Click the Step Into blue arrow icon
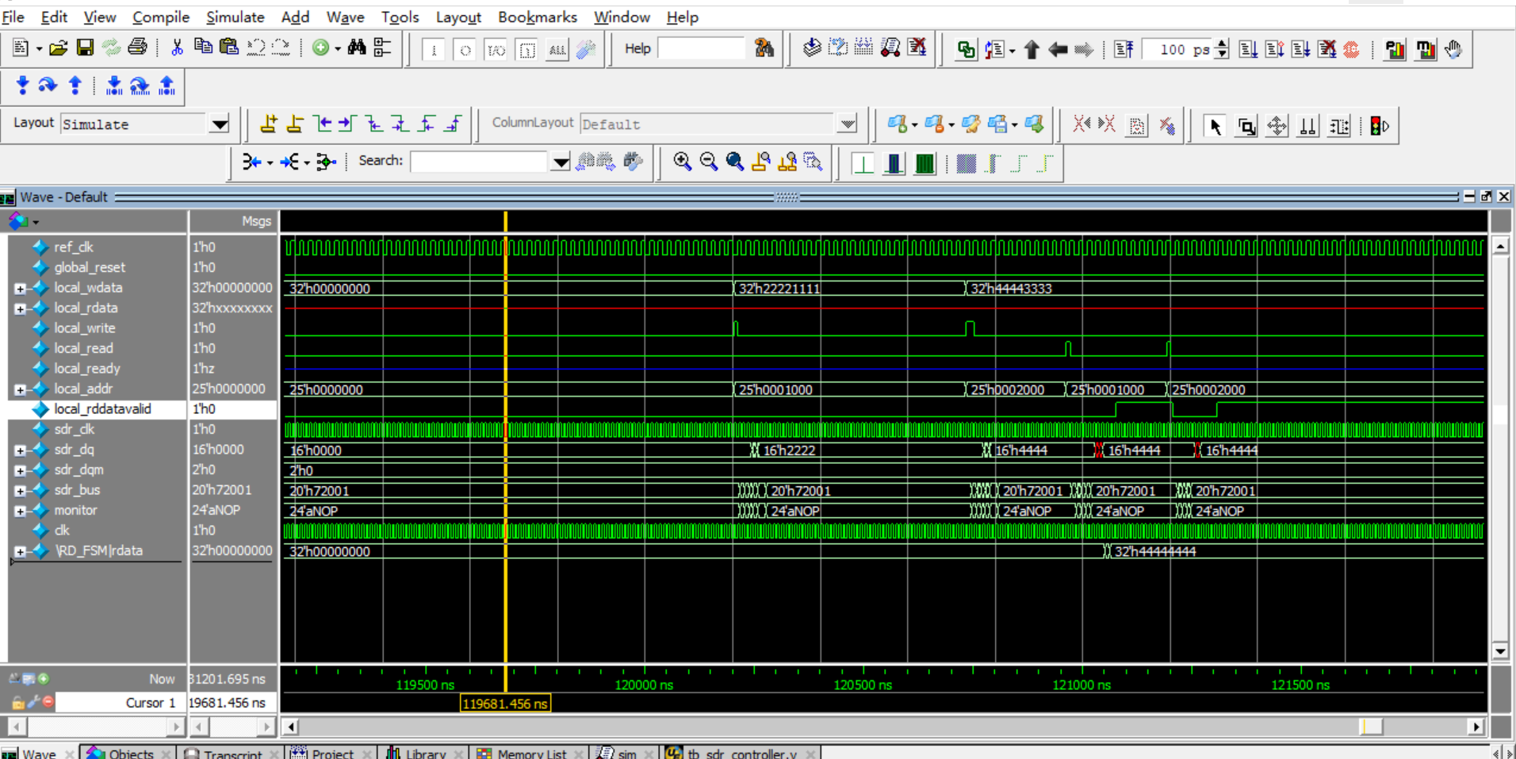 [22, 86]
